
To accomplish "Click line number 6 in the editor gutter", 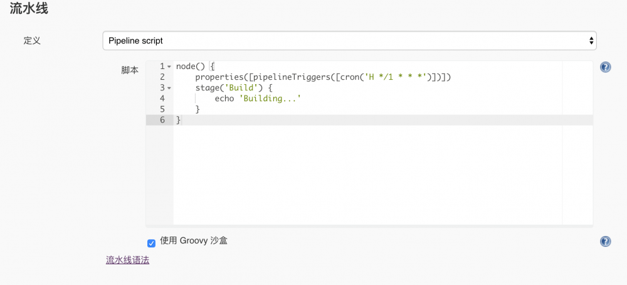I will tap(162, 120).
